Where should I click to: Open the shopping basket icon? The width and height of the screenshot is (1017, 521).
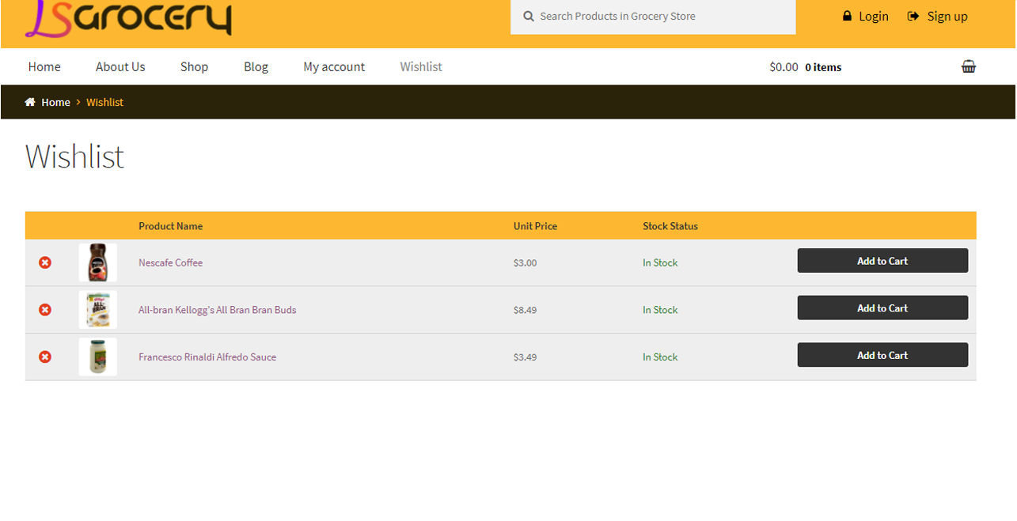pyautogui.click(x=969, y=66)
